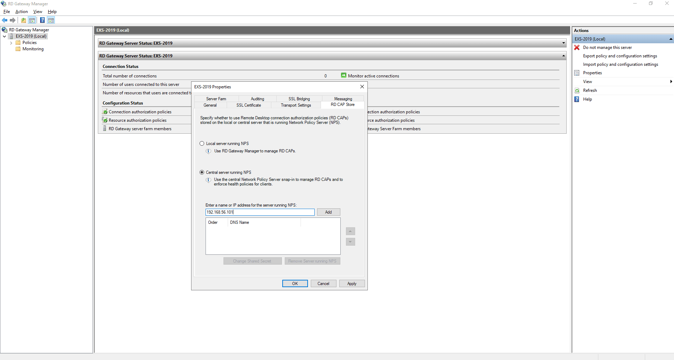674x360 pixels.
Task: Collapse the EXS-2019 (Local) tree node
Action: click(x=4, y=36)
